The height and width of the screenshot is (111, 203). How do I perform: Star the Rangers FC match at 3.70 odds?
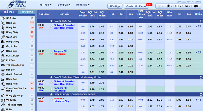(x=52, y=89)
